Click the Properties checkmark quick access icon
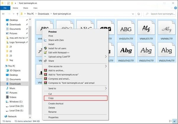 click(x=8, y=3)
